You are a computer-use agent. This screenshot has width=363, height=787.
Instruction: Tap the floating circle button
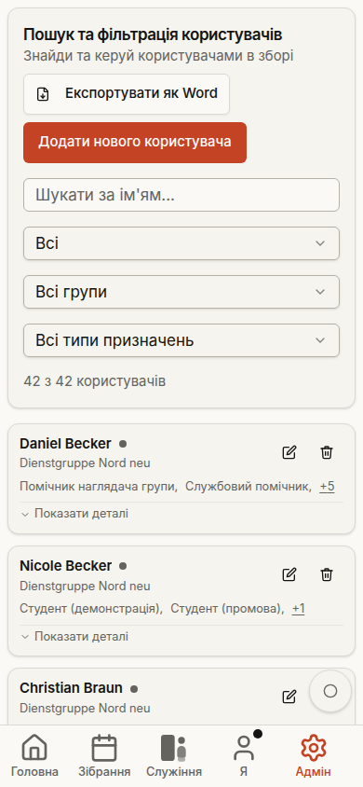tap(329, 691)
